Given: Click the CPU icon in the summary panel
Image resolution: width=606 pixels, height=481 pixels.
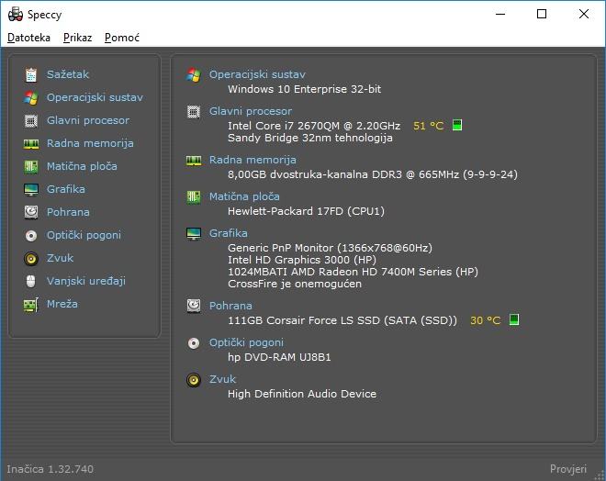Looking at the screenshot, I should pyautogui.click(x=194, y=112).
